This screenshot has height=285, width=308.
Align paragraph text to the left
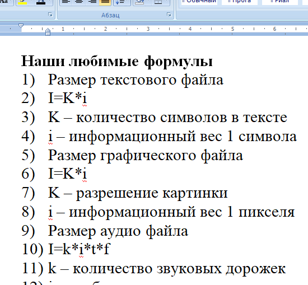pyautogui.click(x=66, y=2)
